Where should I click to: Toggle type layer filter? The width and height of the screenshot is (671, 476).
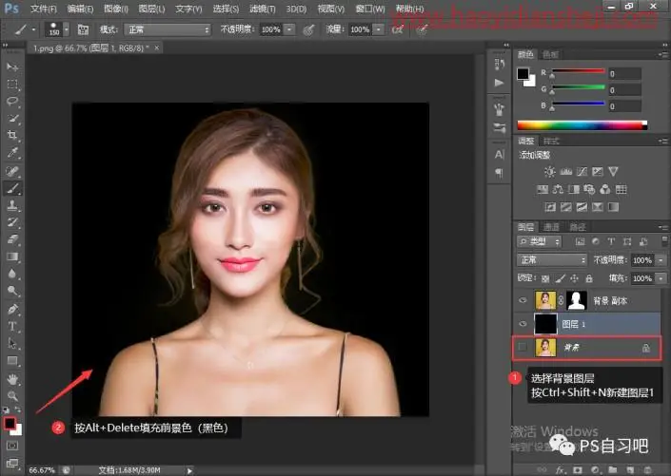[611, 241]
